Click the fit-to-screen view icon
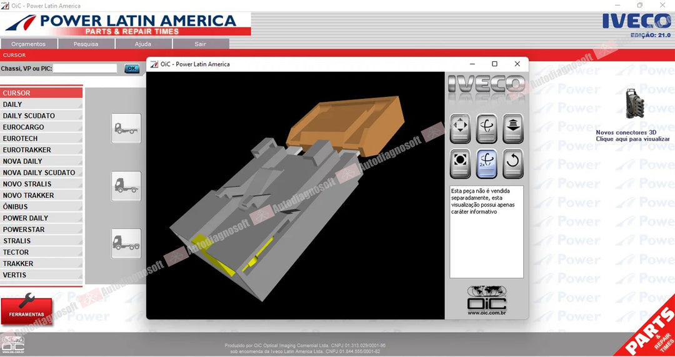Screen dimensions: 675x357 point(460,164)
